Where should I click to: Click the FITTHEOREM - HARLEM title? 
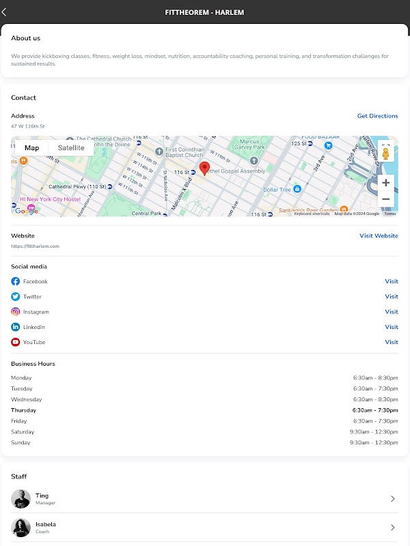pos(204,12)
